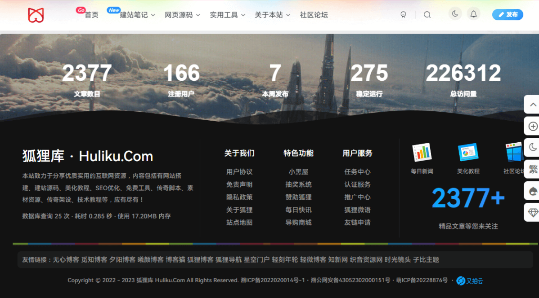Open 免责声明 link
This screenshot has height=298, width=539.
pyautogui.click(x=239, y=184)
